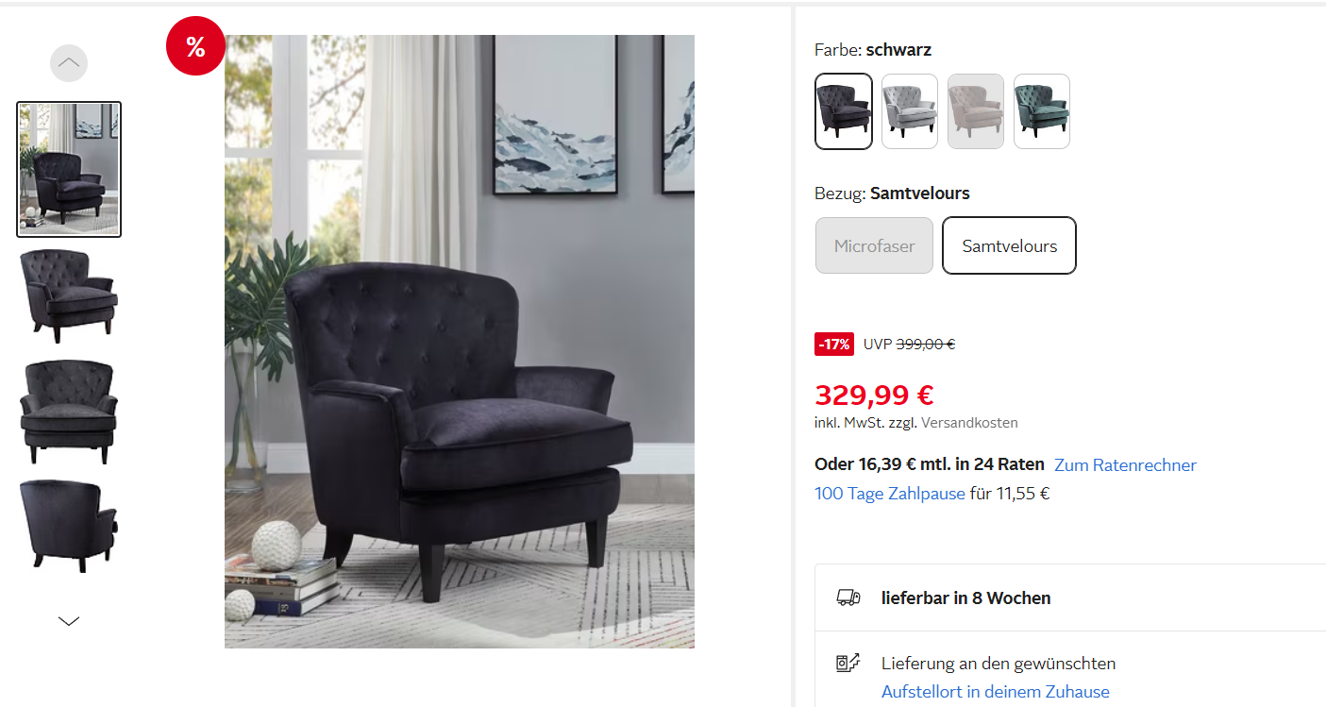Select the first room scene thumbnail
The image size is (1326, 707).
tap(69, 170)
